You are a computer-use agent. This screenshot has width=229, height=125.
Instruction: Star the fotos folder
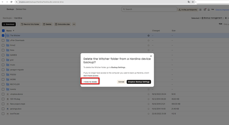click(149, 50)
